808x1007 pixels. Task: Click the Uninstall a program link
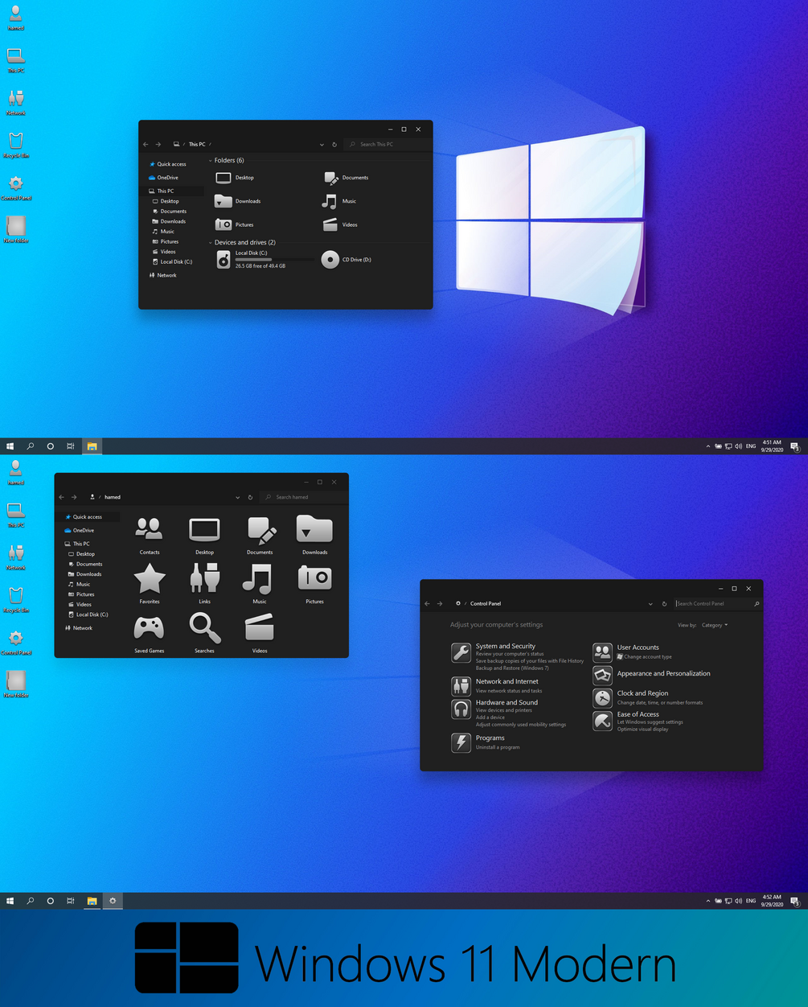click(x=498, y=747)
